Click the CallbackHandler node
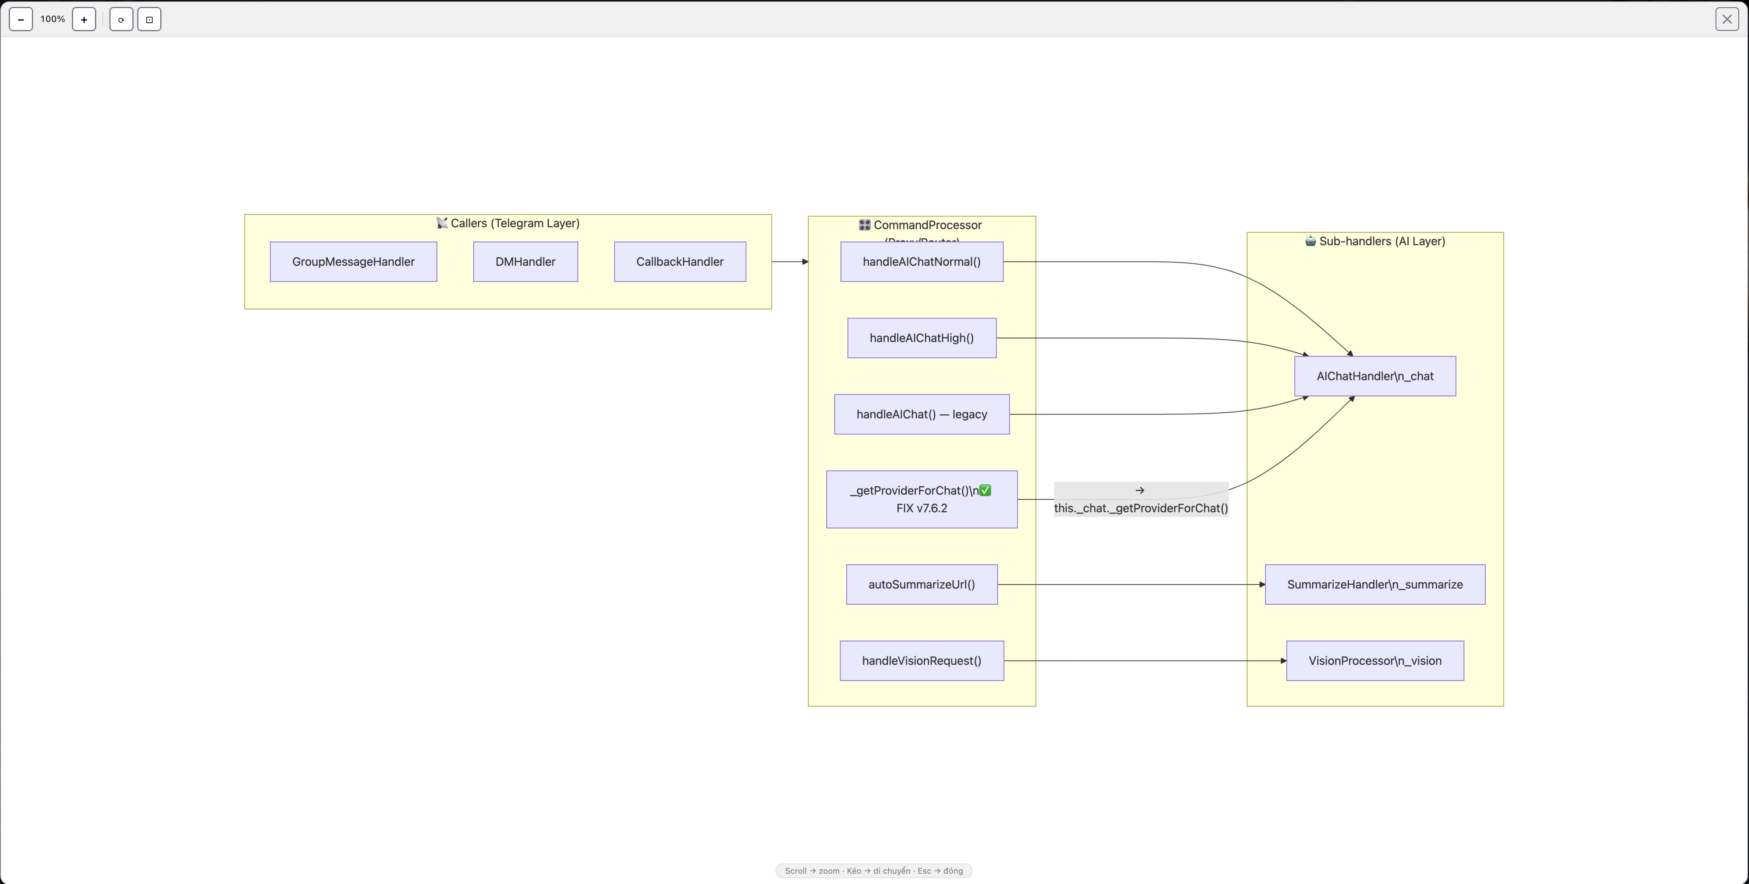Viewport: 1749px width, 884px height. [x=680, y=262]
